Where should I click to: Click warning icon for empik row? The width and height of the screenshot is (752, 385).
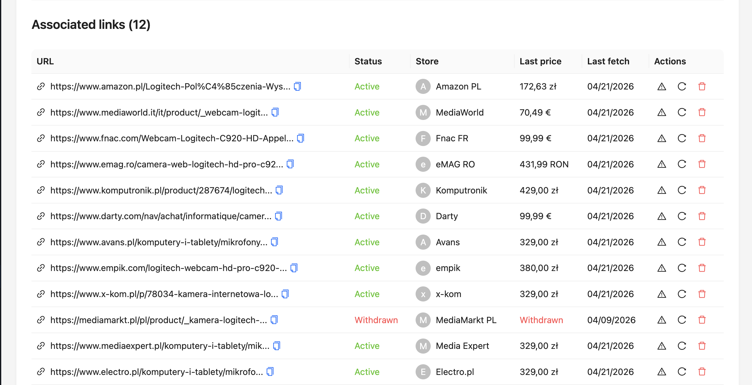pyautogui.click(x=661, y=268)
